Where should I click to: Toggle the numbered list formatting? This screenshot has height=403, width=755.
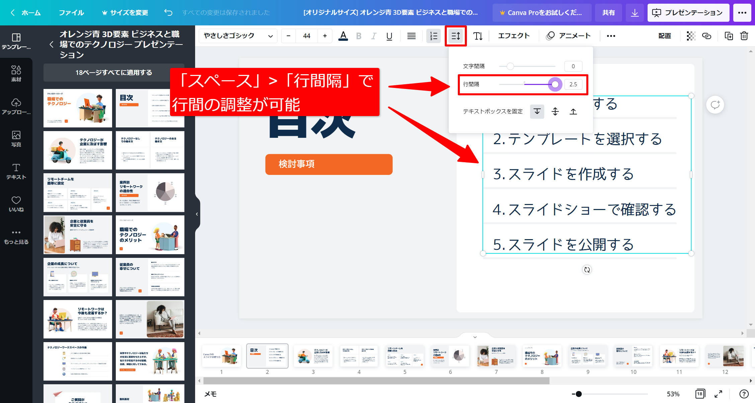pyautogui.click(x=433, y=36)
